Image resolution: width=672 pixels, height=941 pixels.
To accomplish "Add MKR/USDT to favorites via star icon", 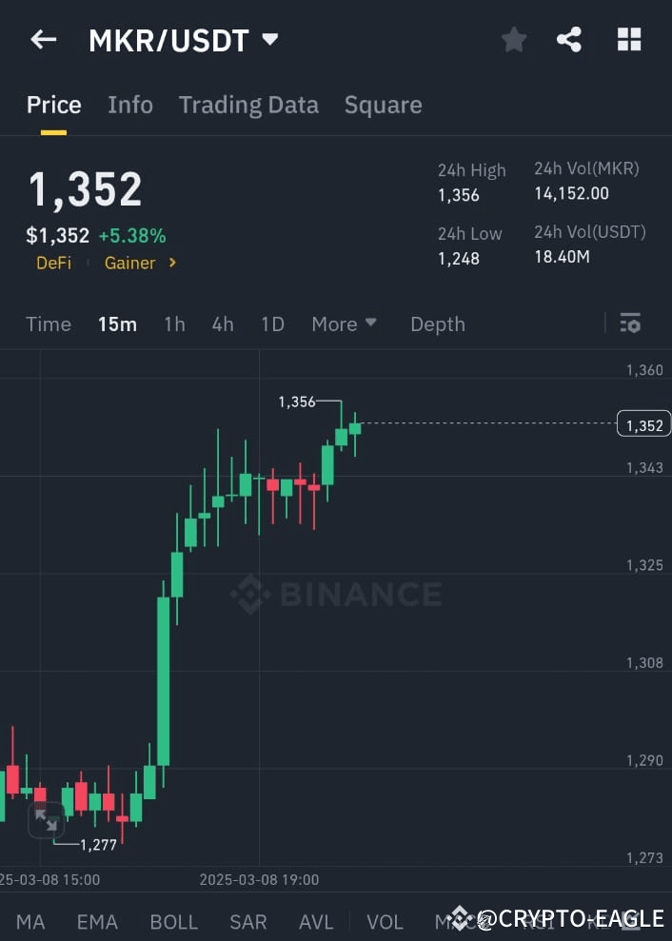I will coord(513,39).
